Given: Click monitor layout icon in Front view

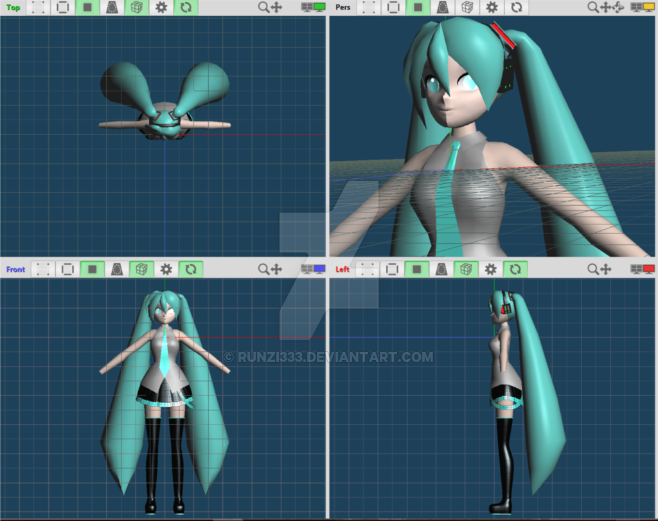Looking at the screenshot, I should pos(307,269).
